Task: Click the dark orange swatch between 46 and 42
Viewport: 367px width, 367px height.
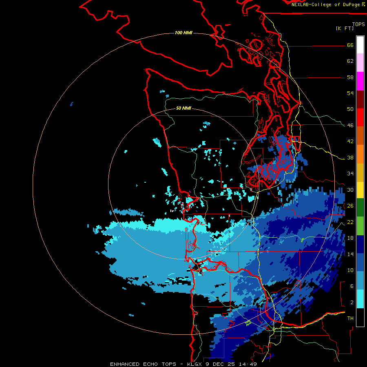Action: pyautogui.click(x=360, y=135)
